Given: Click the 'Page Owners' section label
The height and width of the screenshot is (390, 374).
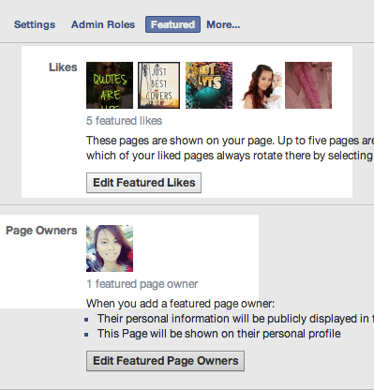Looking at the screenshot, I should [x=41, y=231].
